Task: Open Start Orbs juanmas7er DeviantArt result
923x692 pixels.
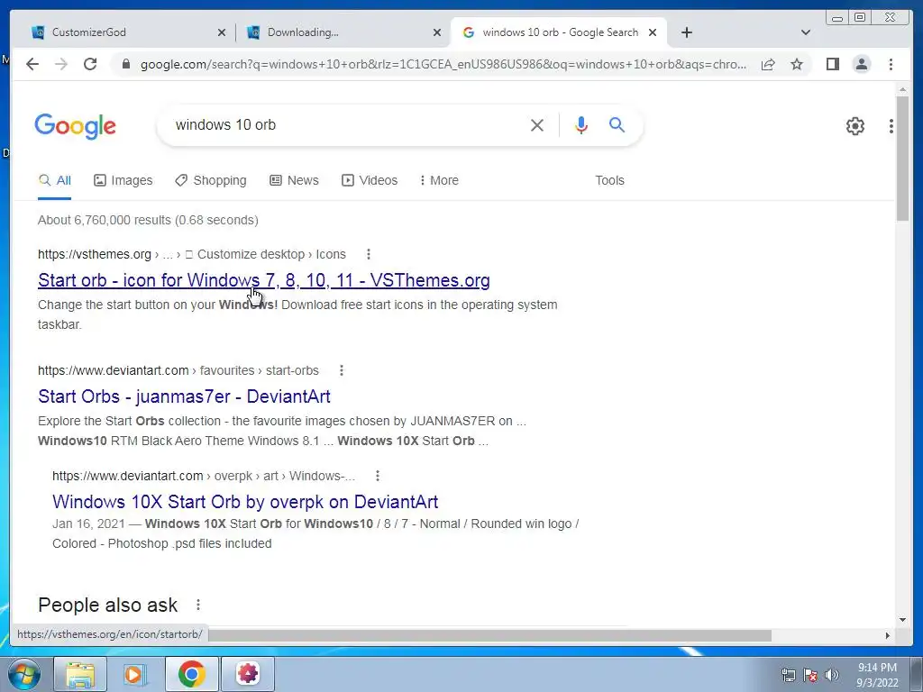Action: tap(184, 396)
